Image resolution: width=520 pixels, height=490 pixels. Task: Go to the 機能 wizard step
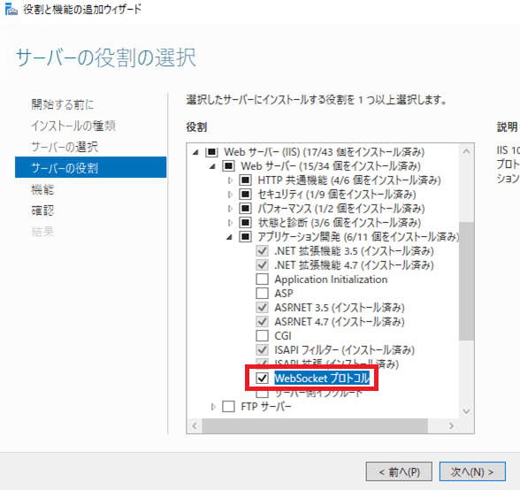point(42,189)
